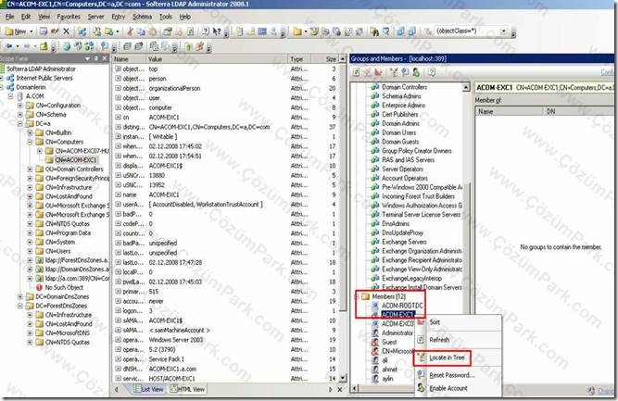Click the Domain Admins group icon
The image size is (618, 401).
tap(375, 124)
